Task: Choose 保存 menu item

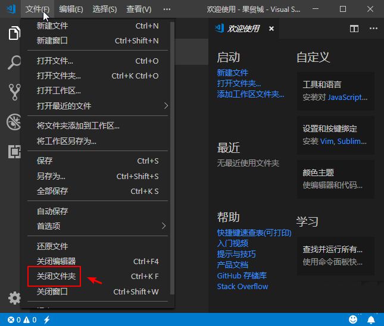Action: (98, 161)
